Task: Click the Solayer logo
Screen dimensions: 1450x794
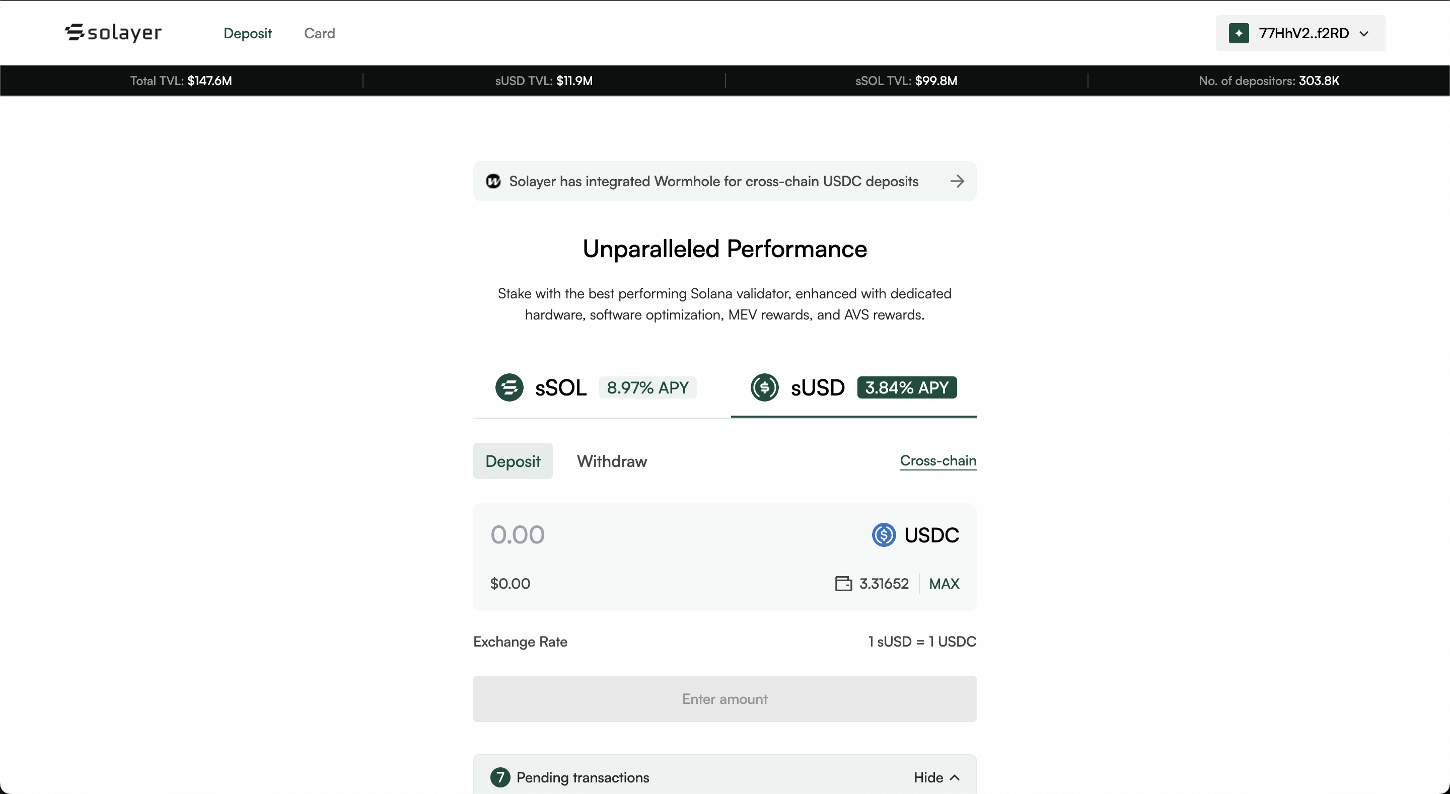Action: click(113, 33)
